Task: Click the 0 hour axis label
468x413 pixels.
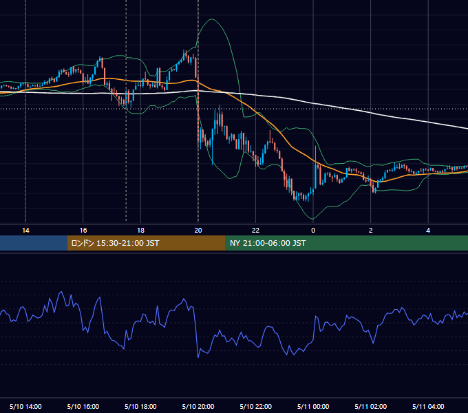Action: (313, 231)
